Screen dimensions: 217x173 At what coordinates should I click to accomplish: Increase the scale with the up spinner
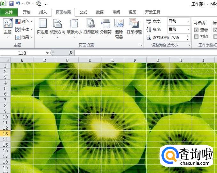[188, 36]
